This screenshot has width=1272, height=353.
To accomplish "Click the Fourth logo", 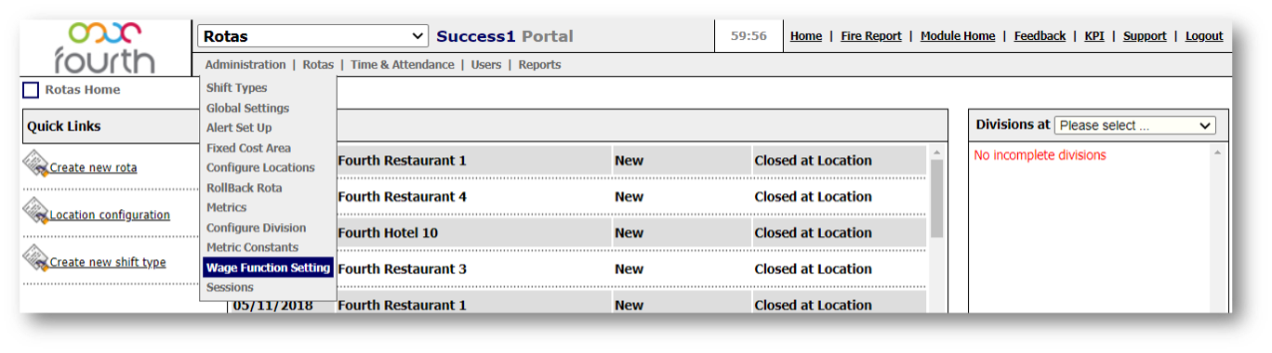I will tap(104, 48).
